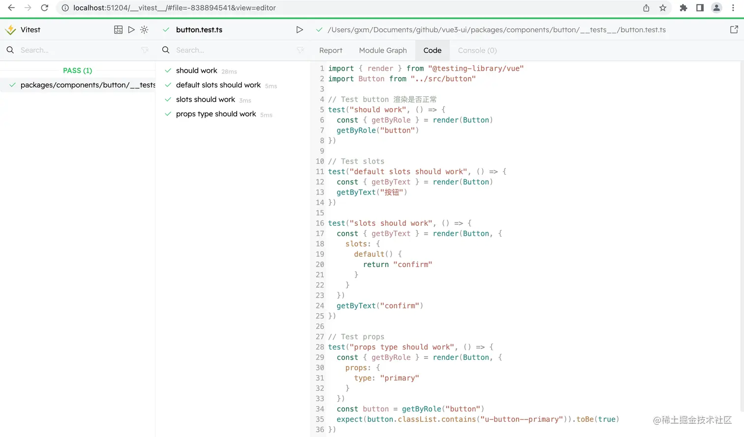Image resolution: width=744 pixels, height=437 pixels.
Task: Click the magnifier icon in file search
Action: (10, 50)
